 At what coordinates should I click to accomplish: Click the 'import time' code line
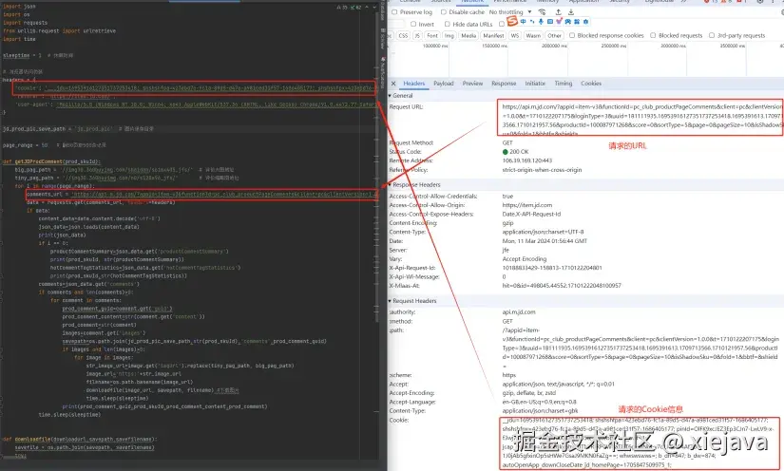(19, 39)
